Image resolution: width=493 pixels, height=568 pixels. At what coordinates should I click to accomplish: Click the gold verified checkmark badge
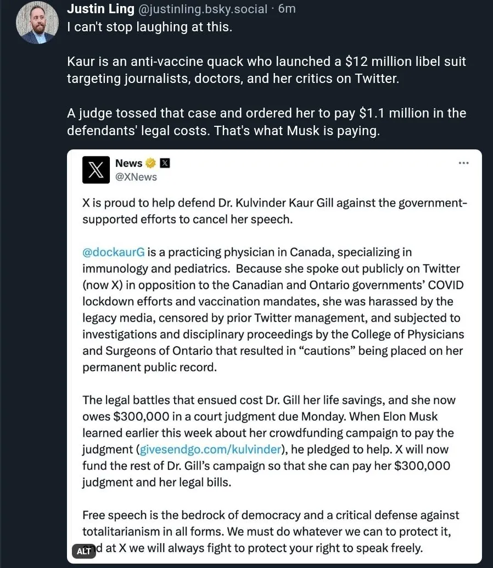coord(151,163)
